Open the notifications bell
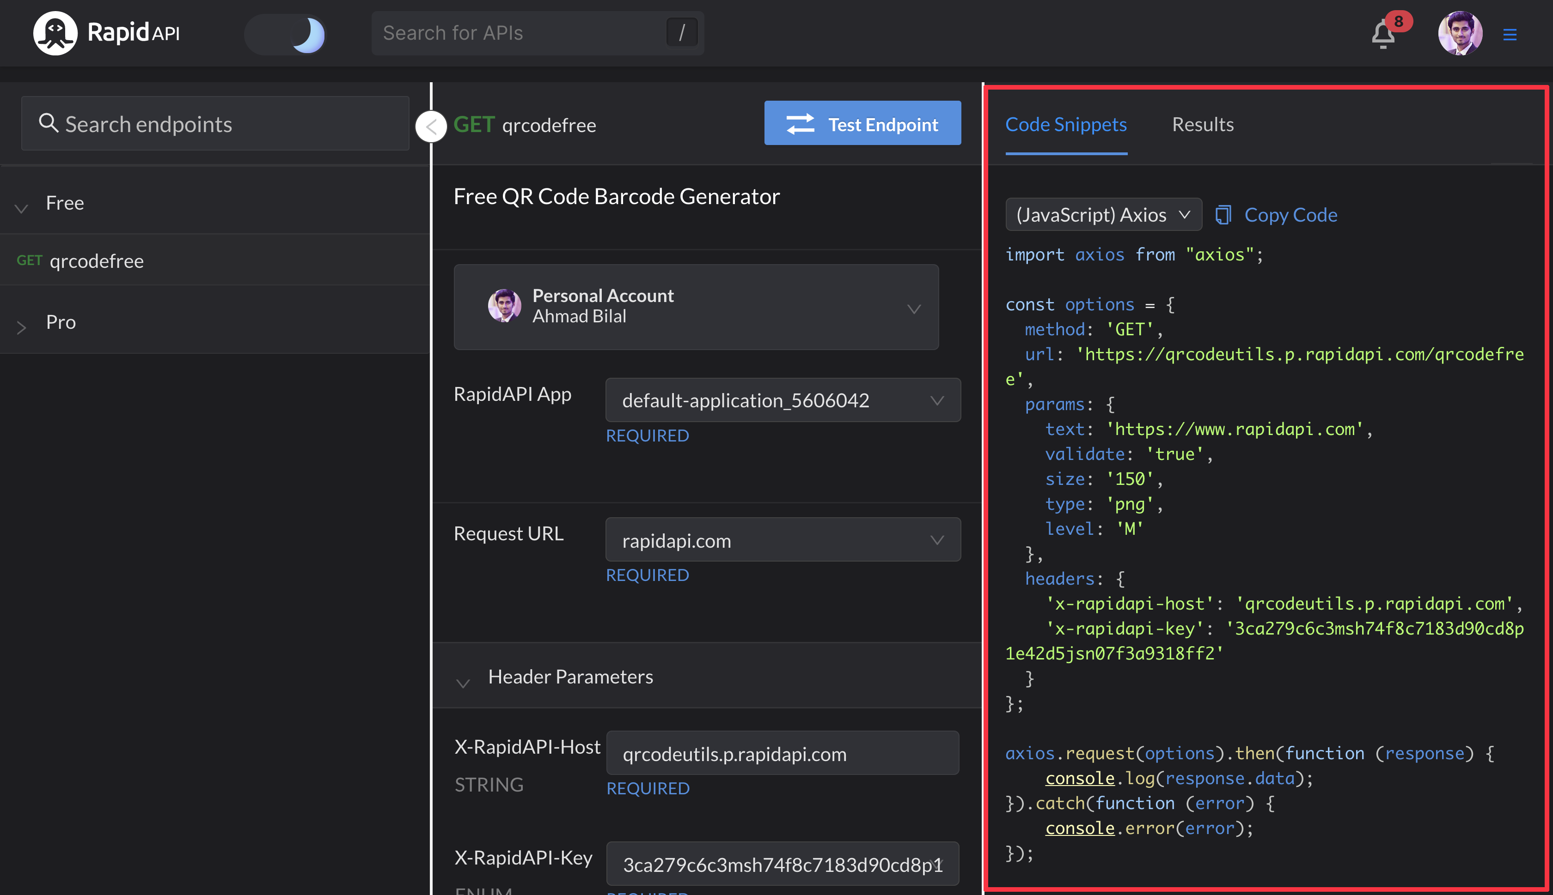This screenshot has height=895, width=1553. coord(1382,35)
